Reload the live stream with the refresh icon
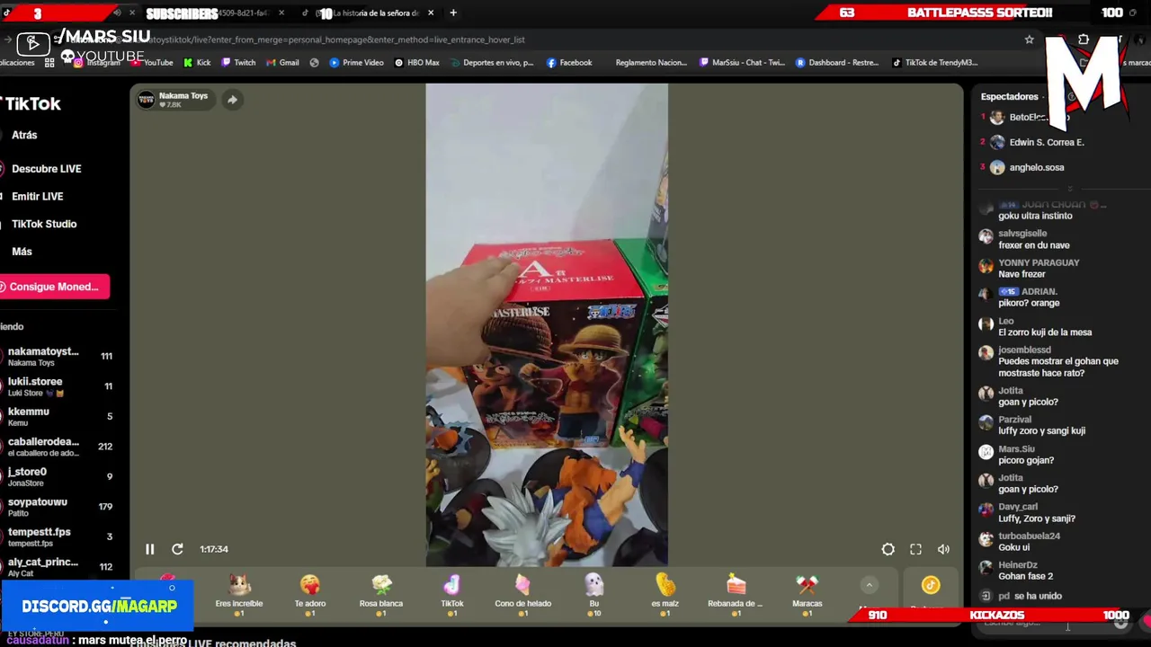Viewport: 1151px width, 647px height. point(177,549)
